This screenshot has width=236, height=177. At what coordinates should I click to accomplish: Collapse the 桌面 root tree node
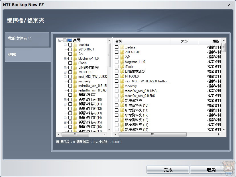pyautogui.click(x=60, y=40)
